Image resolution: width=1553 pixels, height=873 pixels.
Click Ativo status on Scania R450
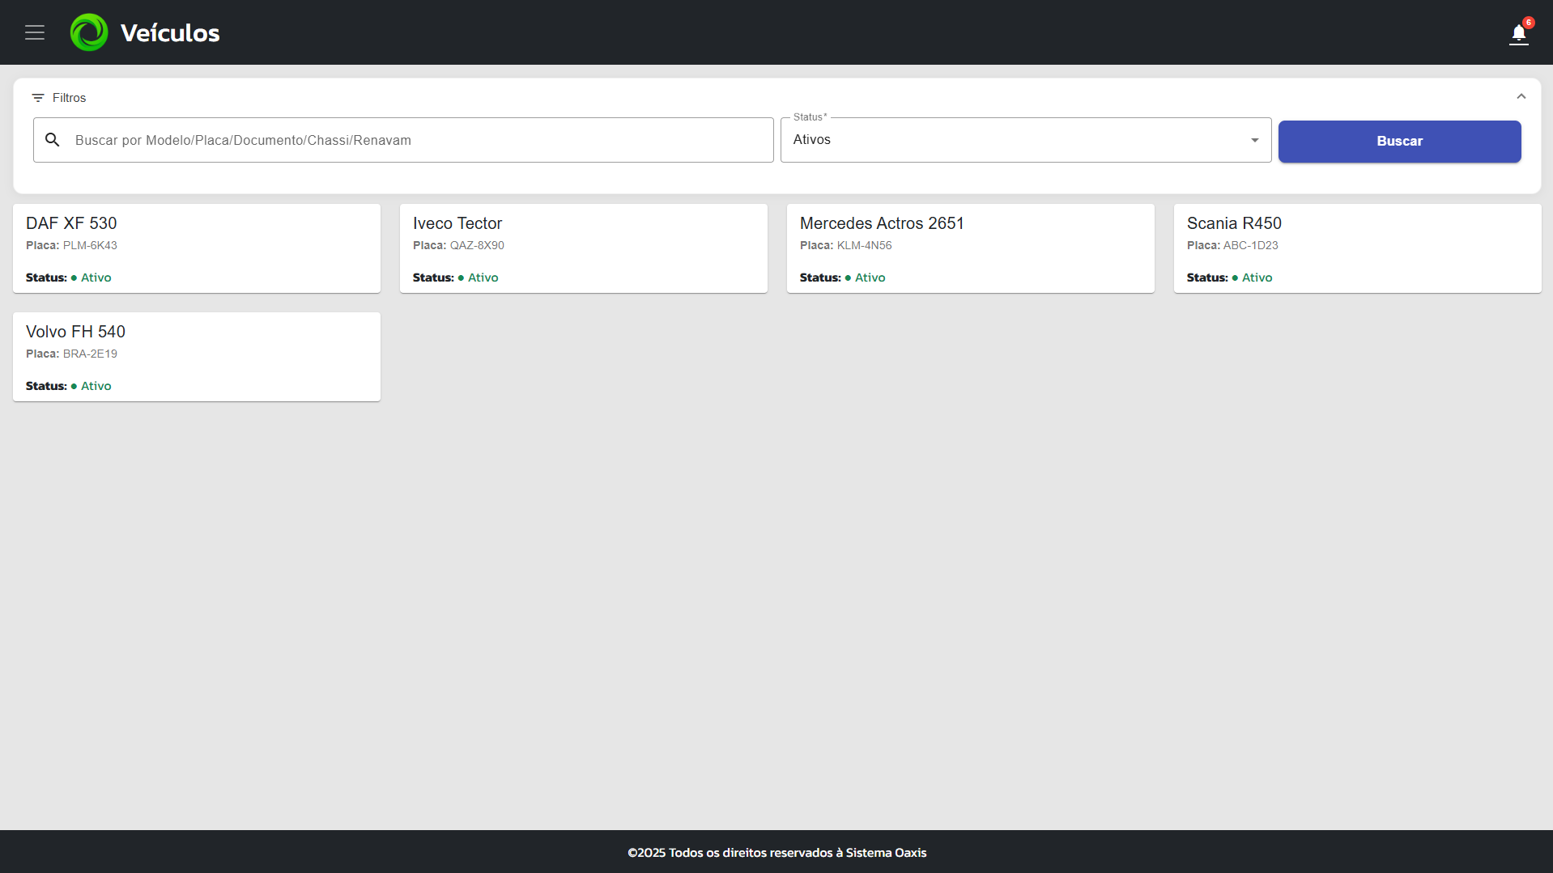coord(1257,278)
